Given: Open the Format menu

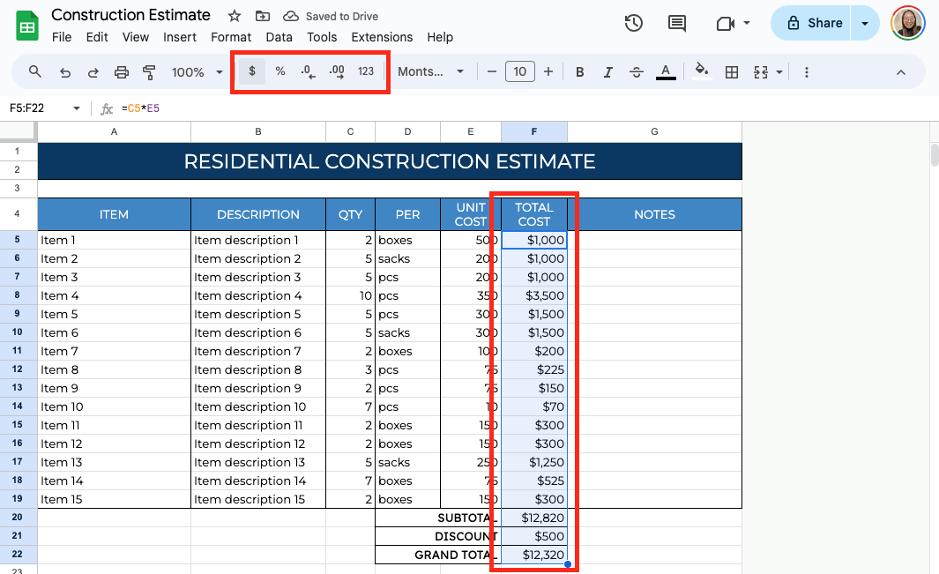Looking at the screenshot, I should [x=231, y=37].
